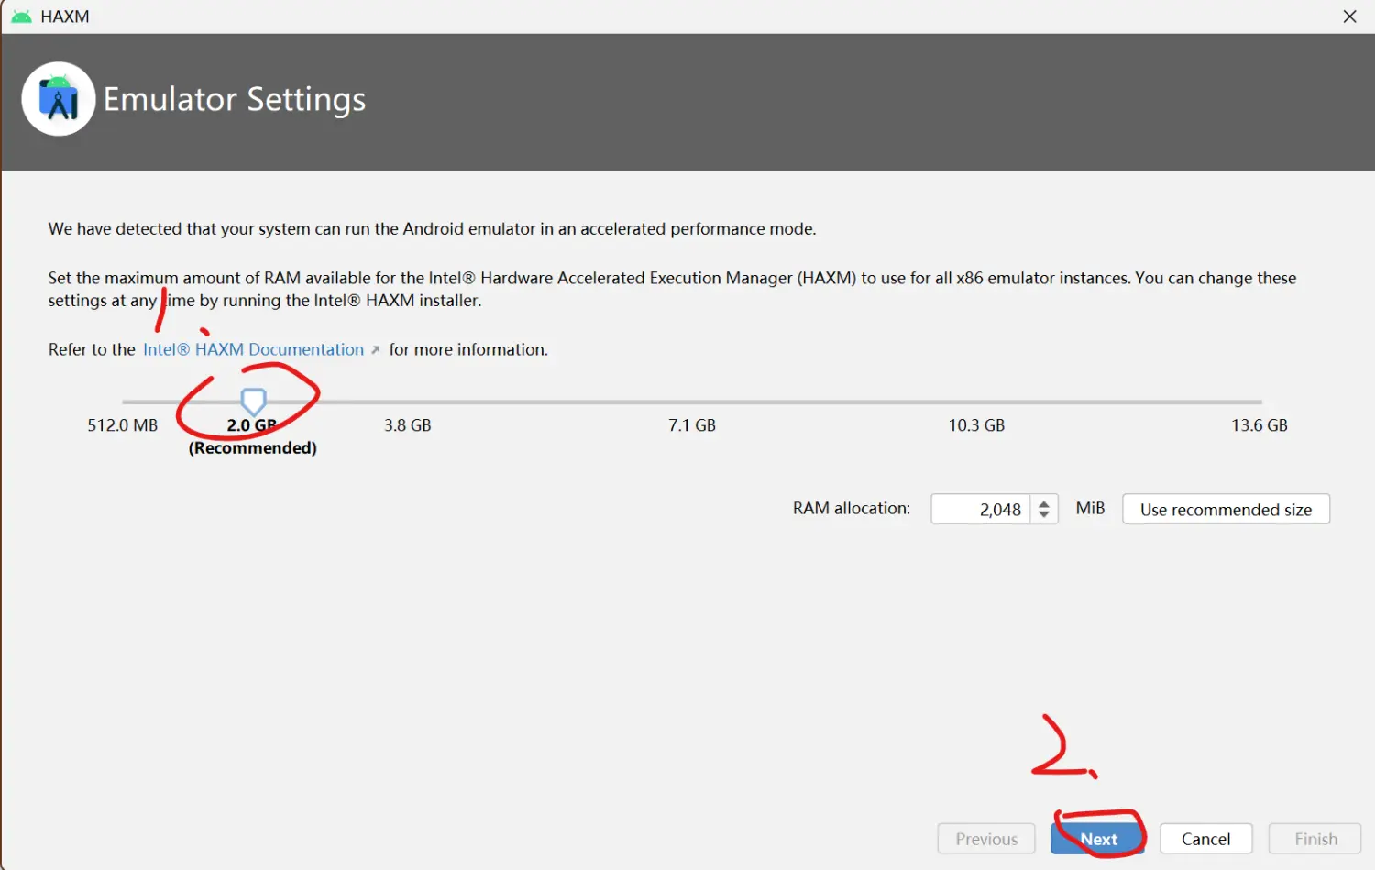Click the Android Studio logo in header

(x=59, y=99)
